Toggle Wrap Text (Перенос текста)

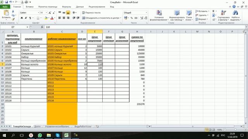(x=91, y=13)
